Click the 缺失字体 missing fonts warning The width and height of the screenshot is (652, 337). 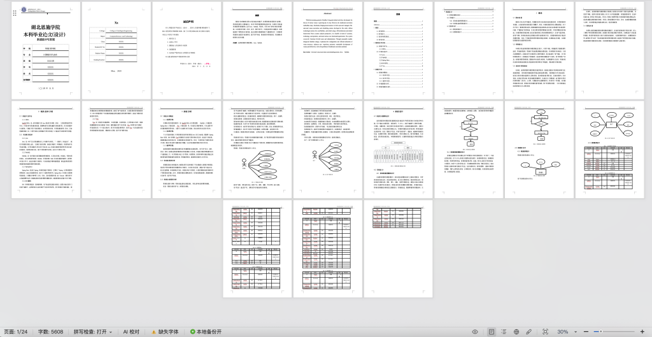(165, 332)
